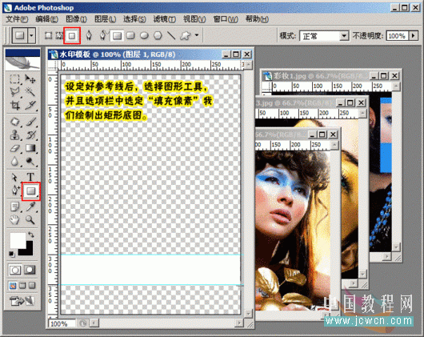Choose the Ellipse shape option
The height and width of the screenshot is (337, 424).
click(144, 35)
